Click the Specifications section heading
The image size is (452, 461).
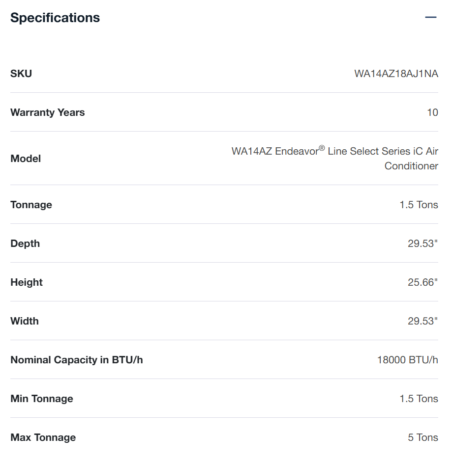point(55,18)
